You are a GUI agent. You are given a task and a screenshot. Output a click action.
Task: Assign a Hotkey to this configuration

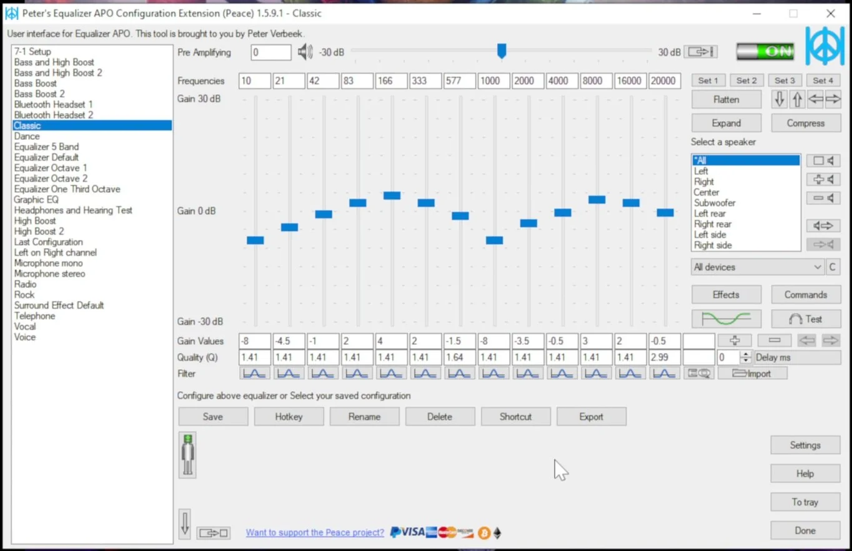click(x=289, y=417)
